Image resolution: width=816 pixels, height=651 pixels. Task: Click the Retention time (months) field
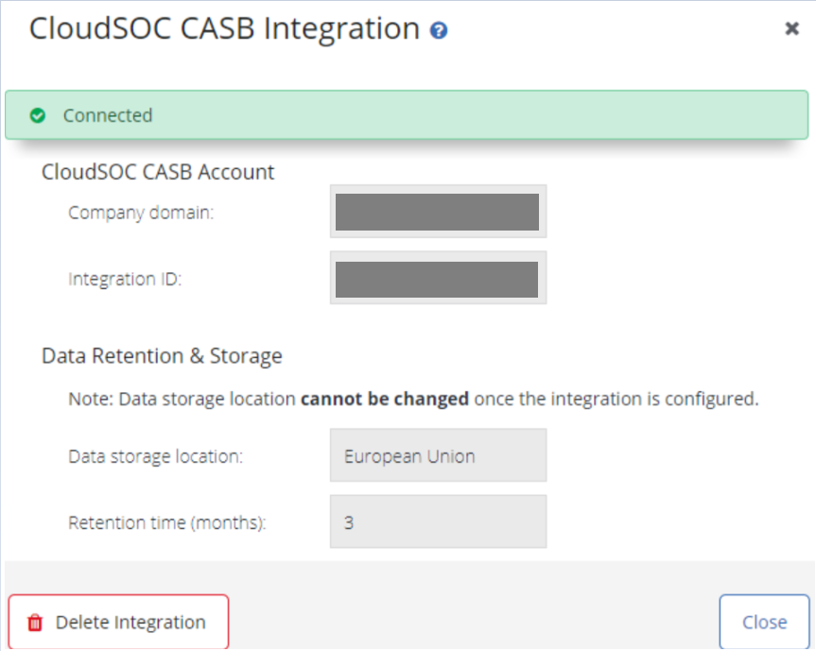[x=438, y=522]
